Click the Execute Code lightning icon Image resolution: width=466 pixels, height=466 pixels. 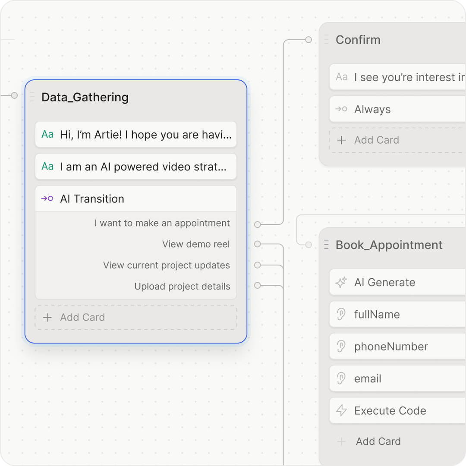click(x=341, y=410)
